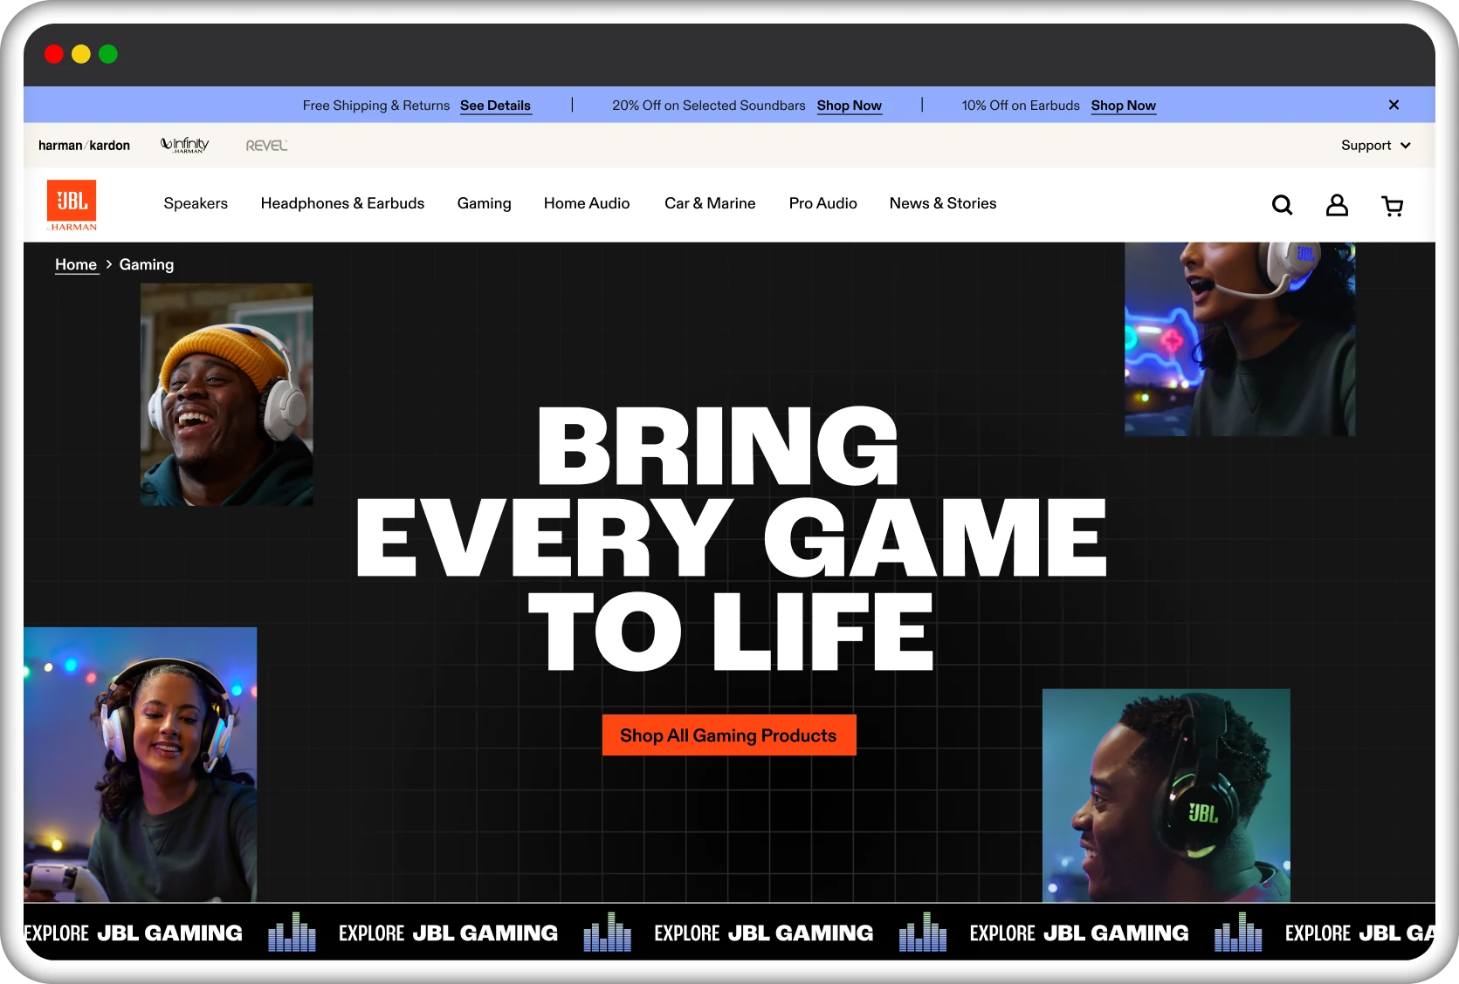Open the shopping cart icon
Image resolution: width=1459 pixels, height=984 pixels.
(x=1393, y=206)
